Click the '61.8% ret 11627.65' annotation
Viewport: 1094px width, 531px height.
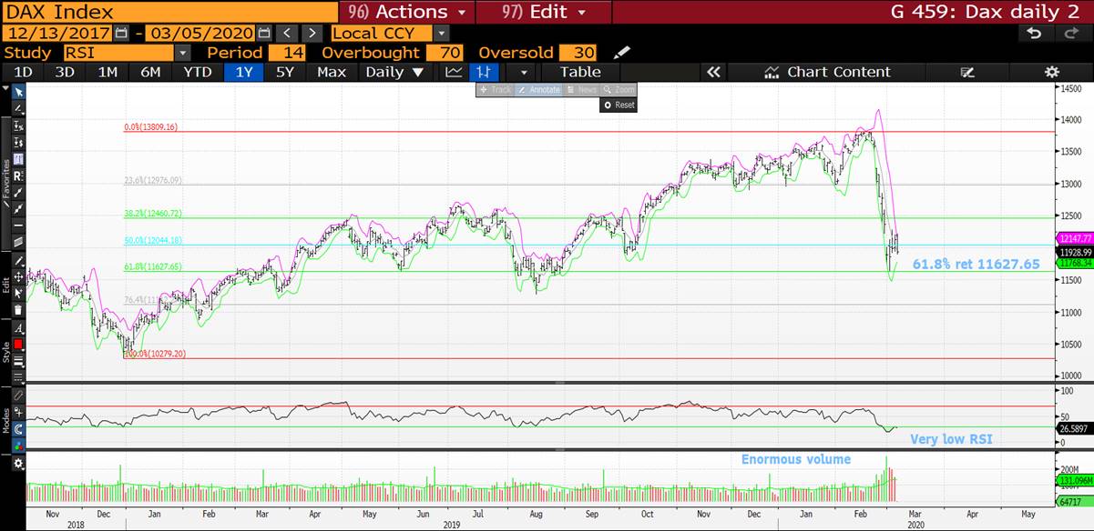(x=976, y=264)
